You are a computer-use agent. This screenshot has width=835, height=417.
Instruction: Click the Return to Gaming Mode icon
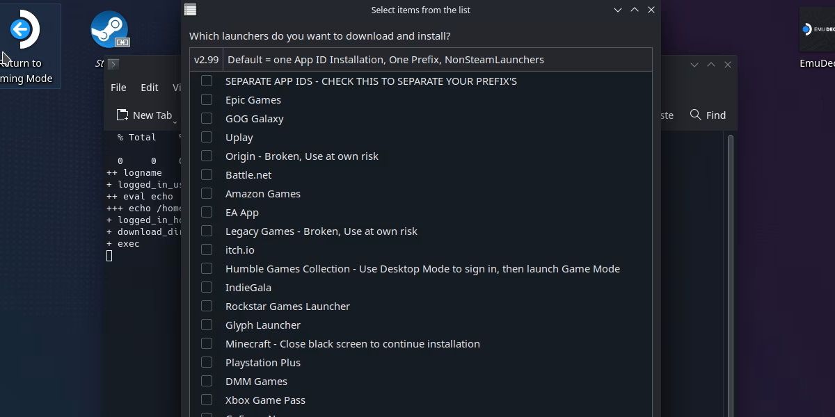point(22,28)
